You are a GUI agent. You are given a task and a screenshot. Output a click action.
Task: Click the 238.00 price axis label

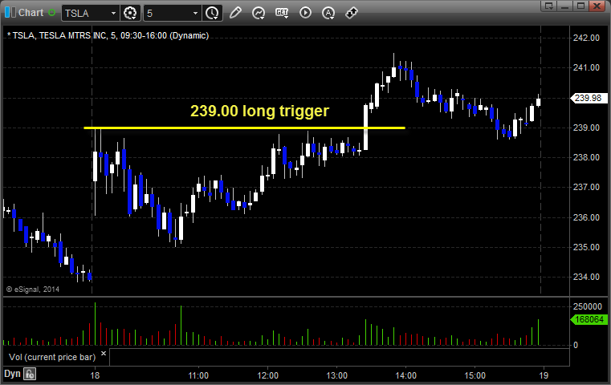point(586,157)
